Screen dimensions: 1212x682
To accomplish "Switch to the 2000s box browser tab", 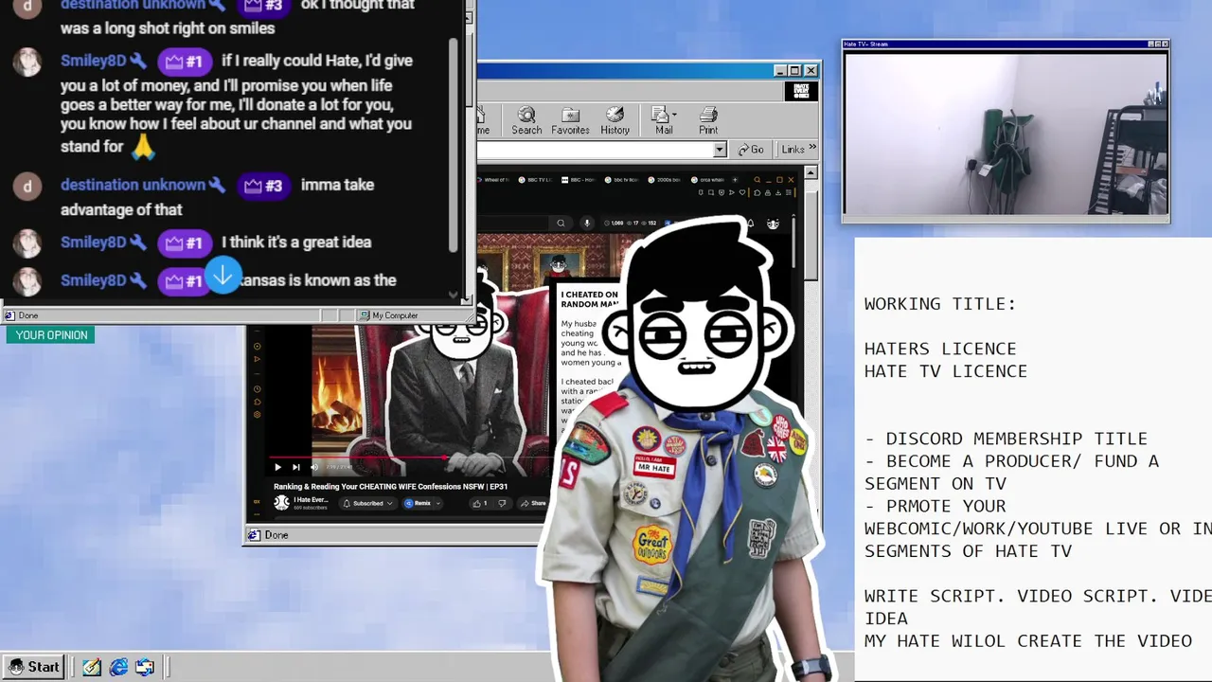I will click(665, 180).
